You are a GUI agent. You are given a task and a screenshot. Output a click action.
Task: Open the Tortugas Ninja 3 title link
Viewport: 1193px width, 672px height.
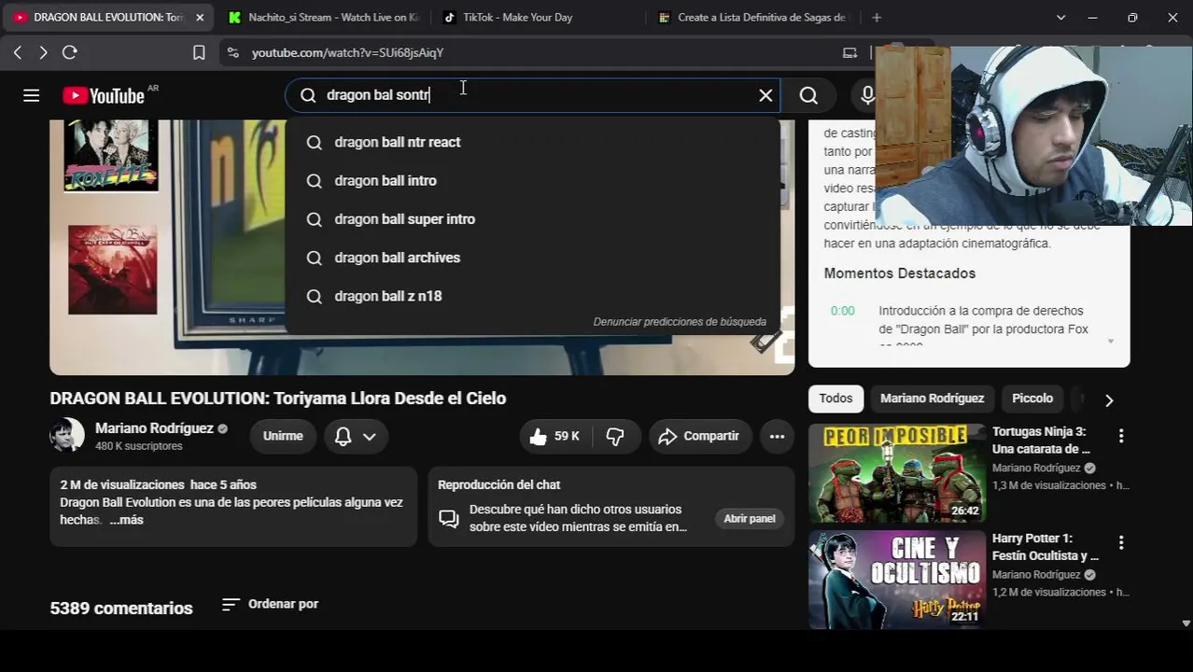click(1041, 441)
